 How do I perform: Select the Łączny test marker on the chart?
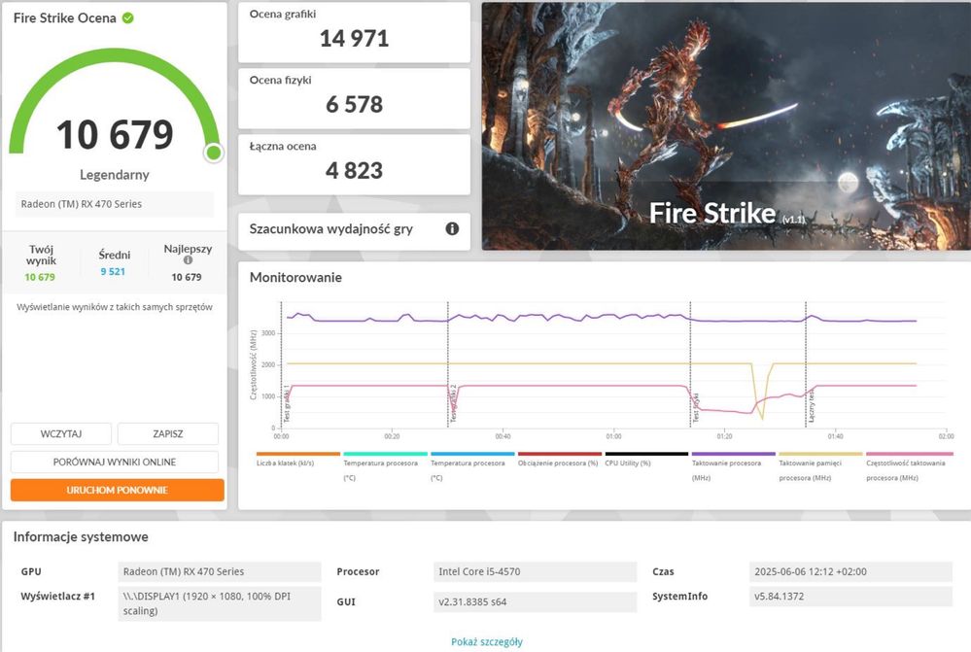pos(812,406)
